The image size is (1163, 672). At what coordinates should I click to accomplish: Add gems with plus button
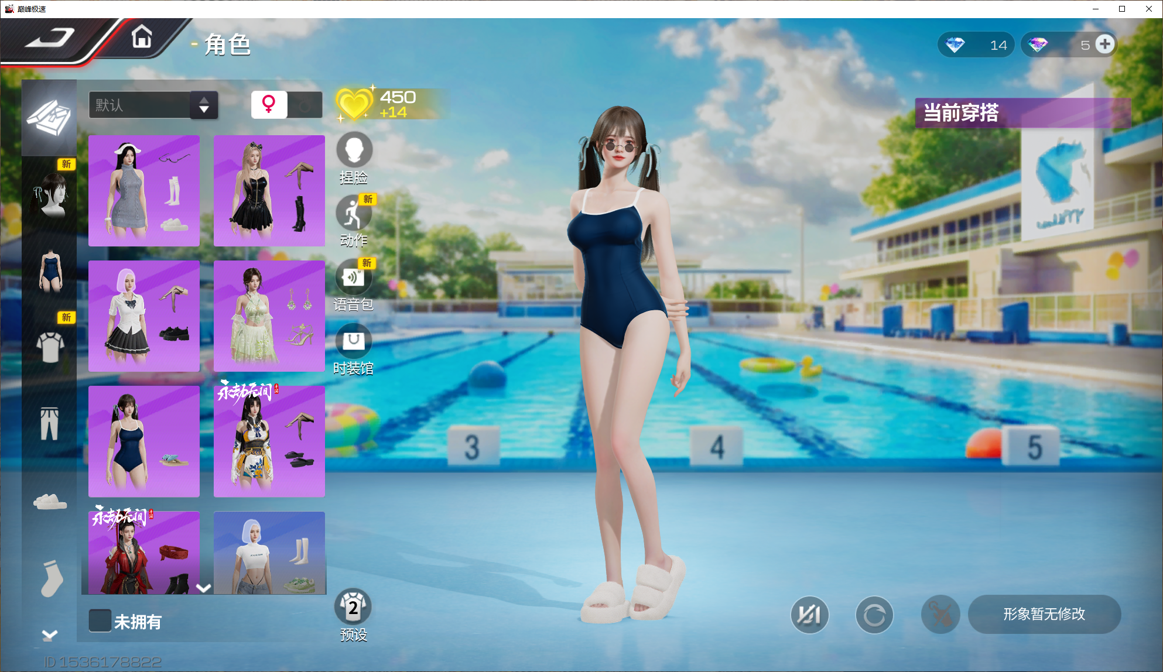coord(1104,44)
